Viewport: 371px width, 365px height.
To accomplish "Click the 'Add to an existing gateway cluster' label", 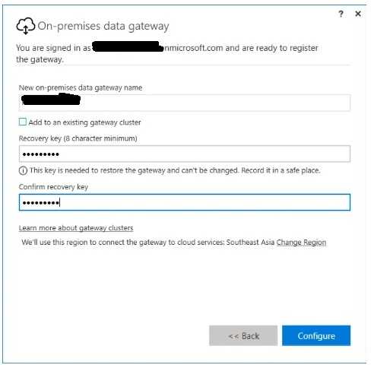I will 84,122.
